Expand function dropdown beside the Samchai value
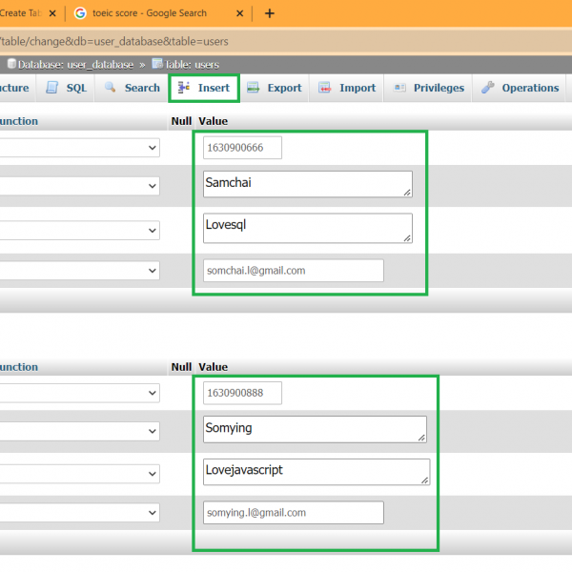572x572 pixels. coord(153,189)
